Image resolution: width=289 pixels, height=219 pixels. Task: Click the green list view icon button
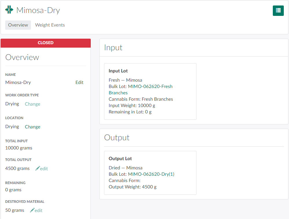(x=278, y=11)
